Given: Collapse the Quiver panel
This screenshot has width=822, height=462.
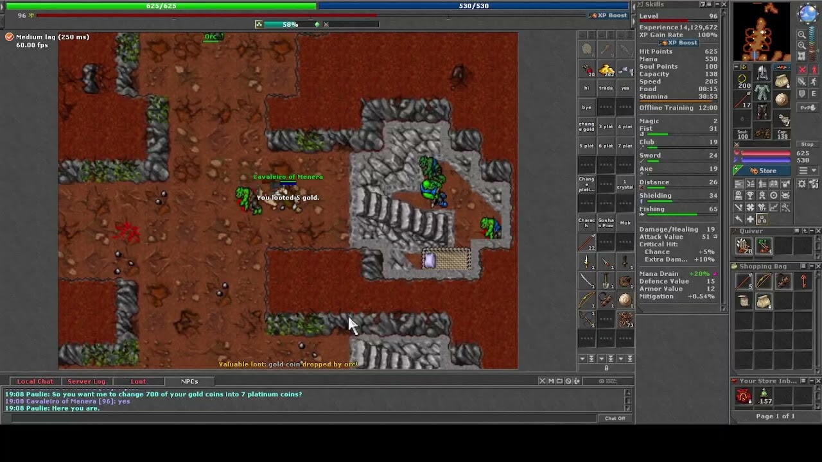Looking at the screenshot, I should [x=812, y=231].
